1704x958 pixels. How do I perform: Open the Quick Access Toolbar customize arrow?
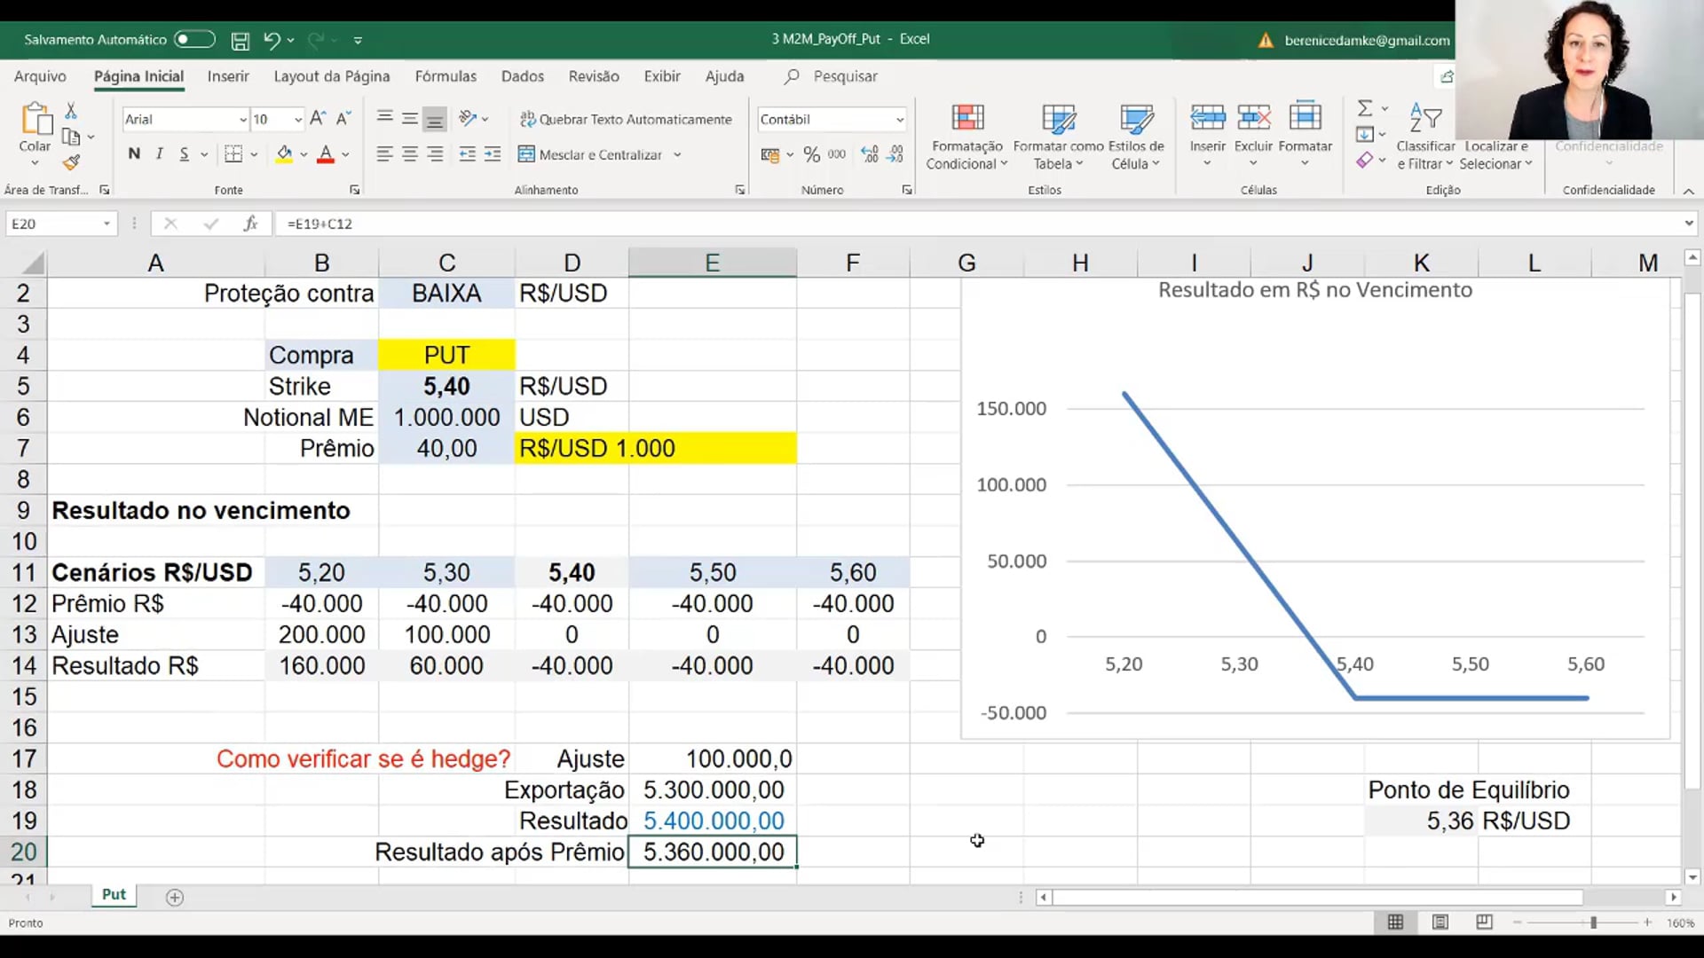coord(358,40)
